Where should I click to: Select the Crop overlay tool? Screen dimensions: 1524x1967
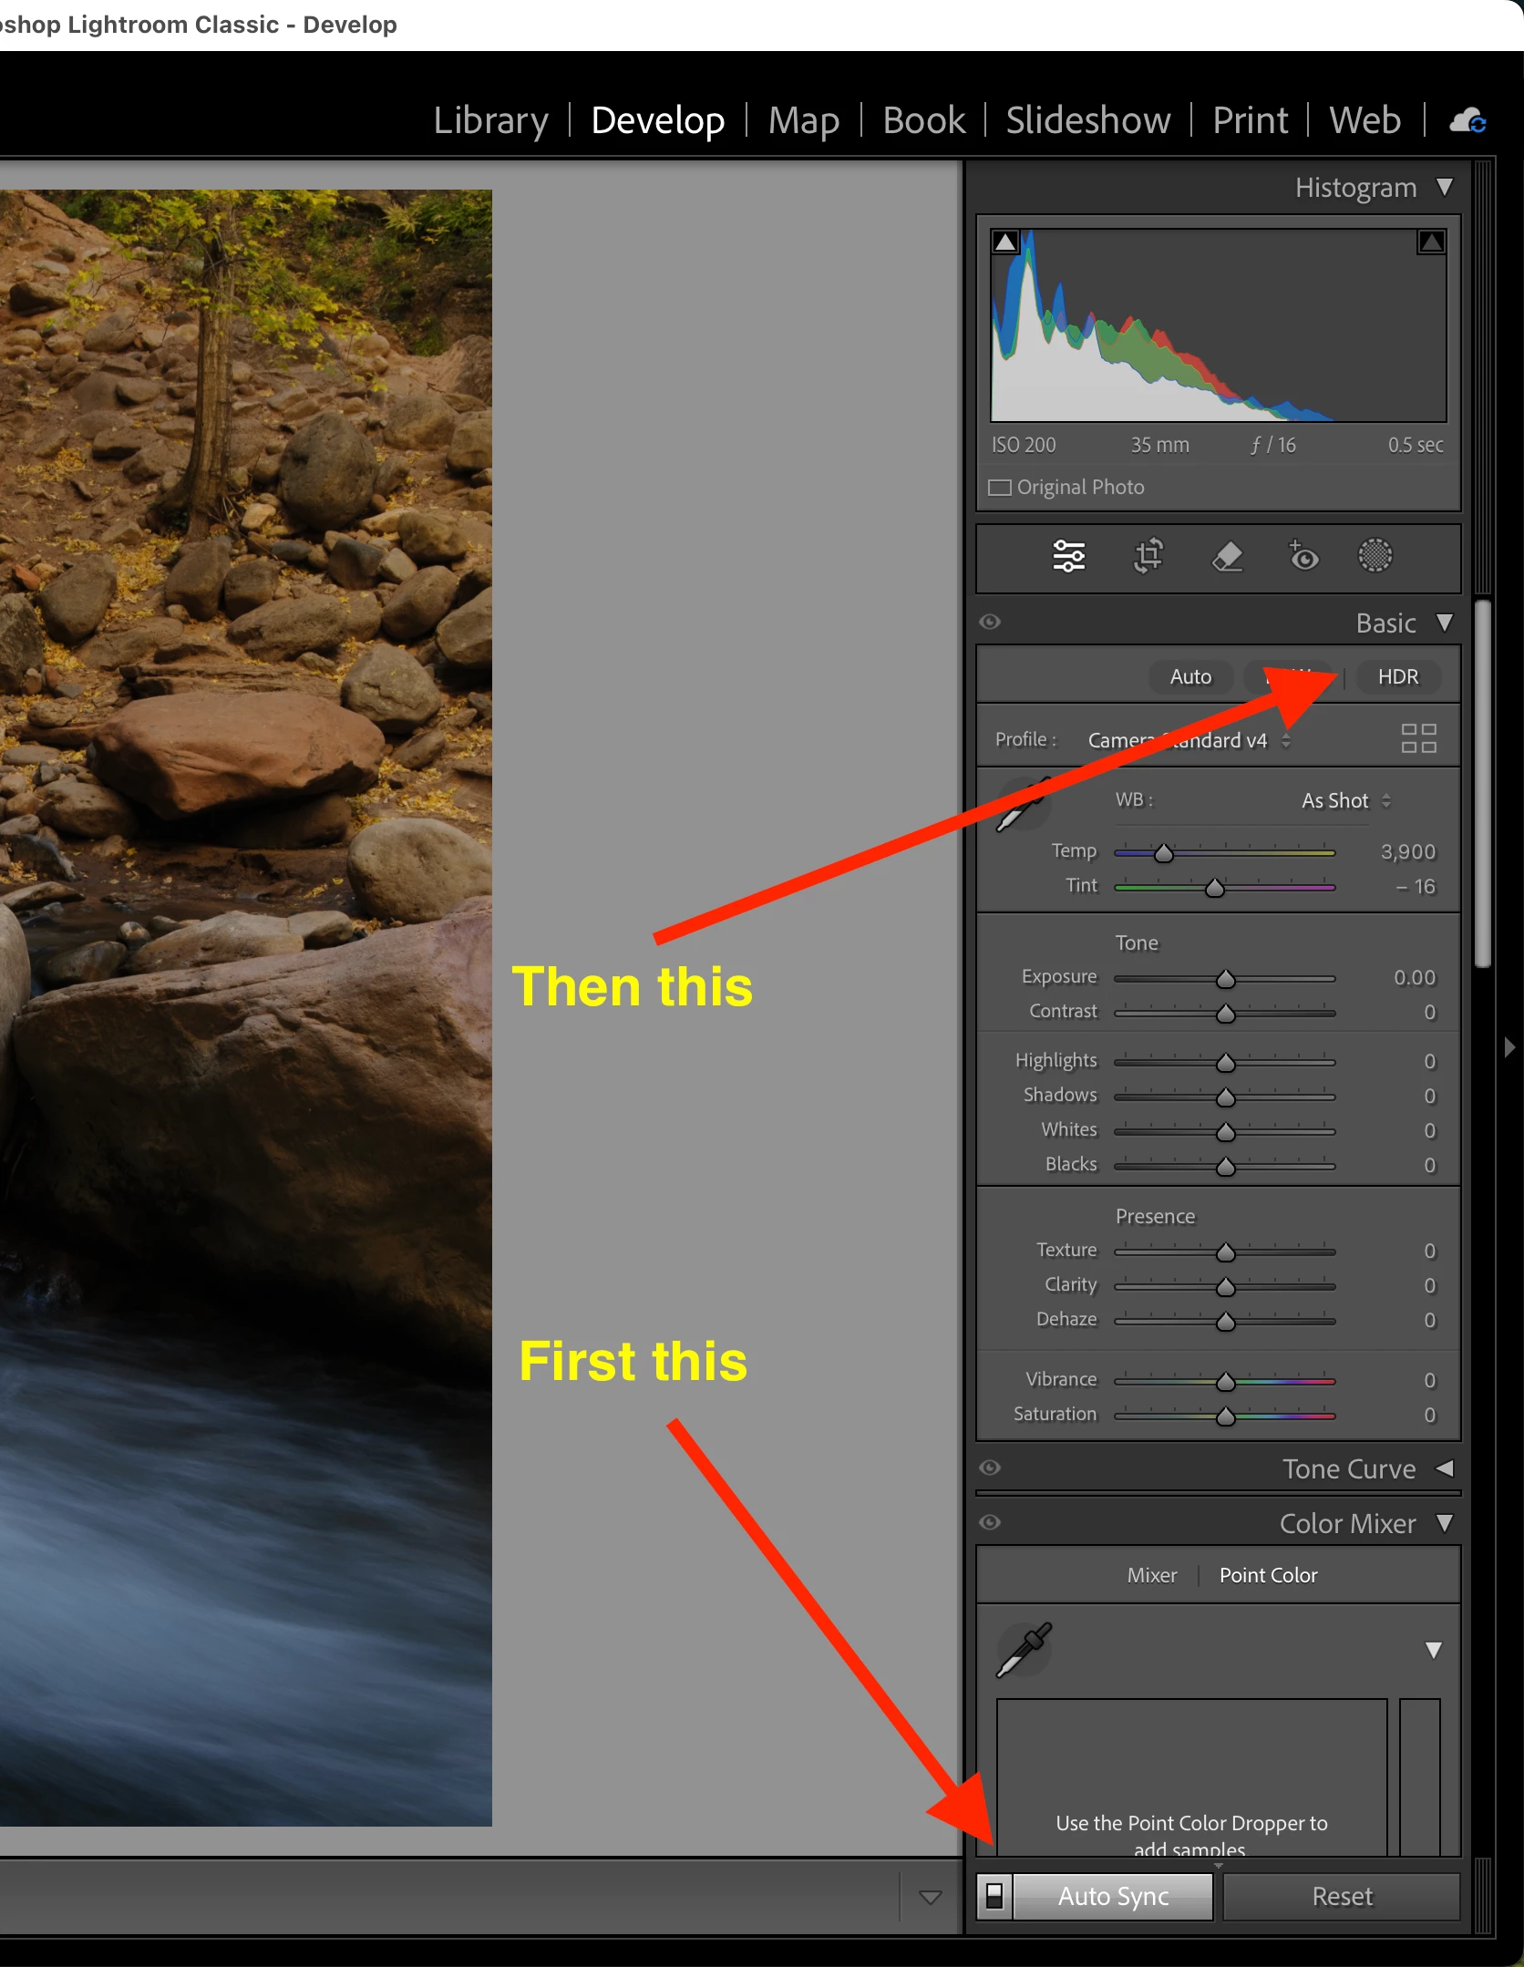coord(1148,555)
